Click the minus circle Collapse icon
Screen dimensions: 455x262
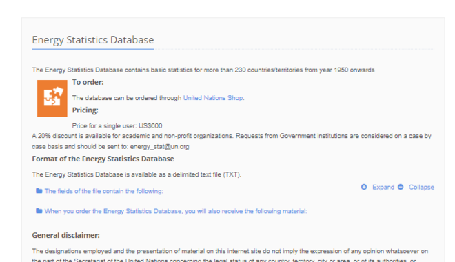401,187
